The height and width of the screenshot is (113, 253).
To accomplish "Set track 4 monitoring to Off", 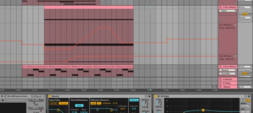I will [x=250, y=74].
